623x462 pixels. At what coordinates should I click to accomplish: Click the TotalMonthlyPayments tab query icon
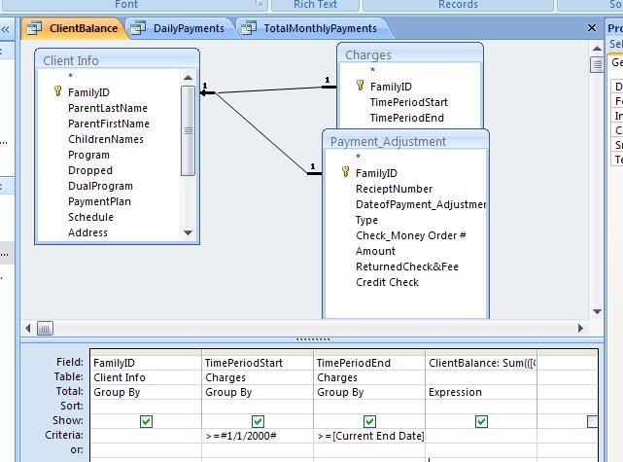(249, 28)
